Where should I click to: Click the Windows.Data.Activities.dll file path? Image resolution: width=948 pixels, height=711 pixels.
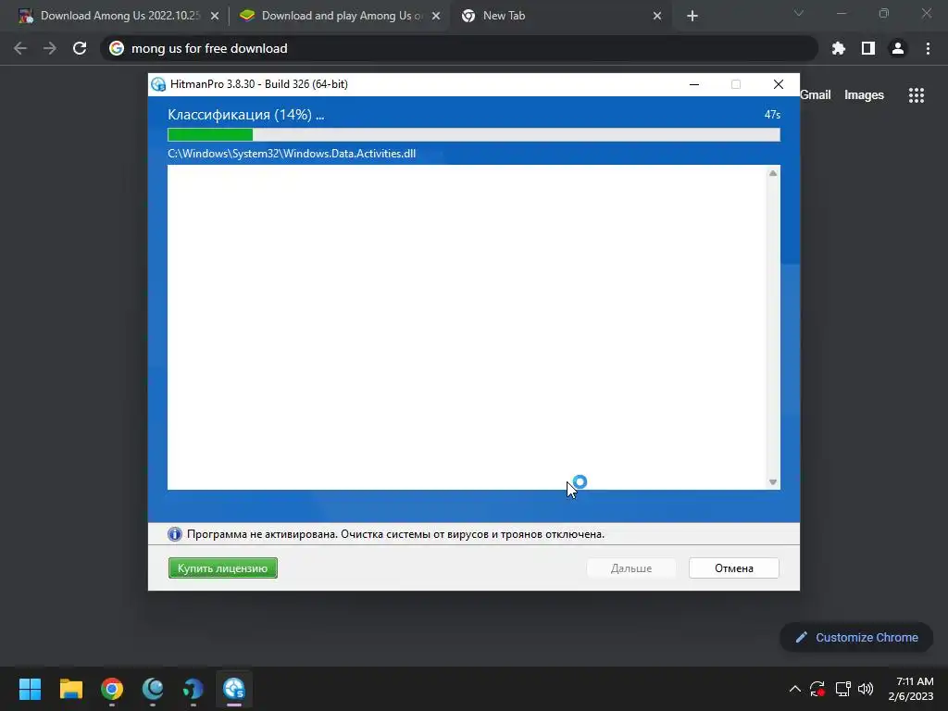click(x=292, y=154)
